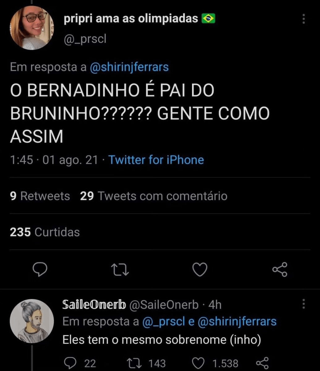Reply to the main tweet by @_prscl
Viewport: 320px width, 371px height.
[40, 270]
